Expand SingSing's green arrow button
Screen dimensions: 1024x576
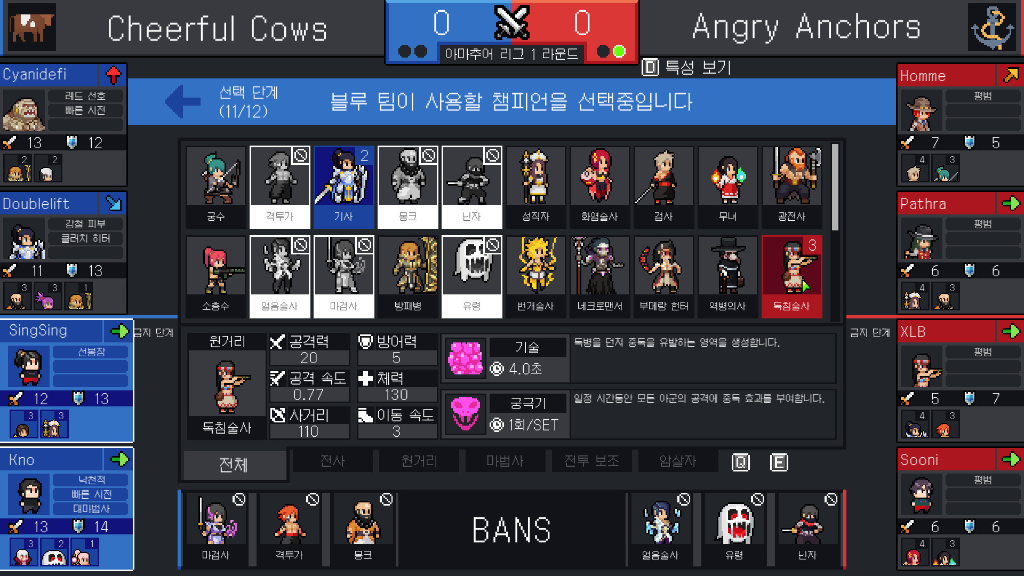(119, 331)
